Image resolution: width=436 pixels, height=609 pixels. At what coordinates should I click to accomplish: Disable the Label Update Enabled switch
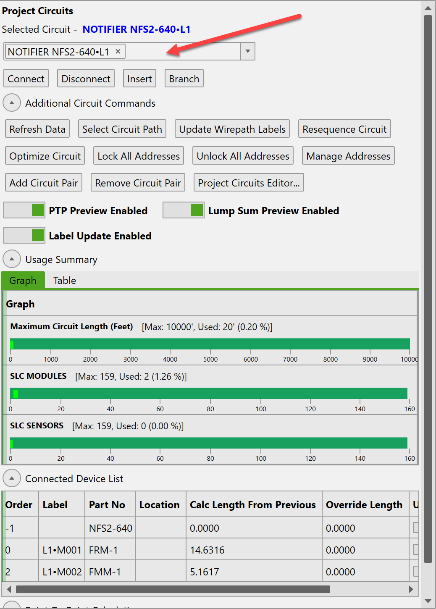coord(24,235)
